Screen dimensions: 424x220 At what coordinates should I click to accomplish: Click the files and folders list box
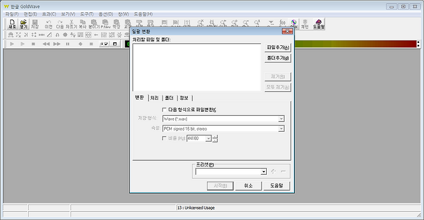pyautogui.click(x=197, y=67)
